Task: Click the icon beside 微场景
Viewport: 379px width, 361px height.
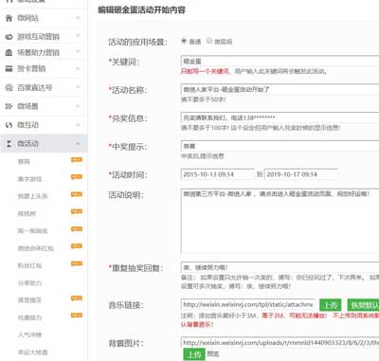Action: click(x=9, y=106)
